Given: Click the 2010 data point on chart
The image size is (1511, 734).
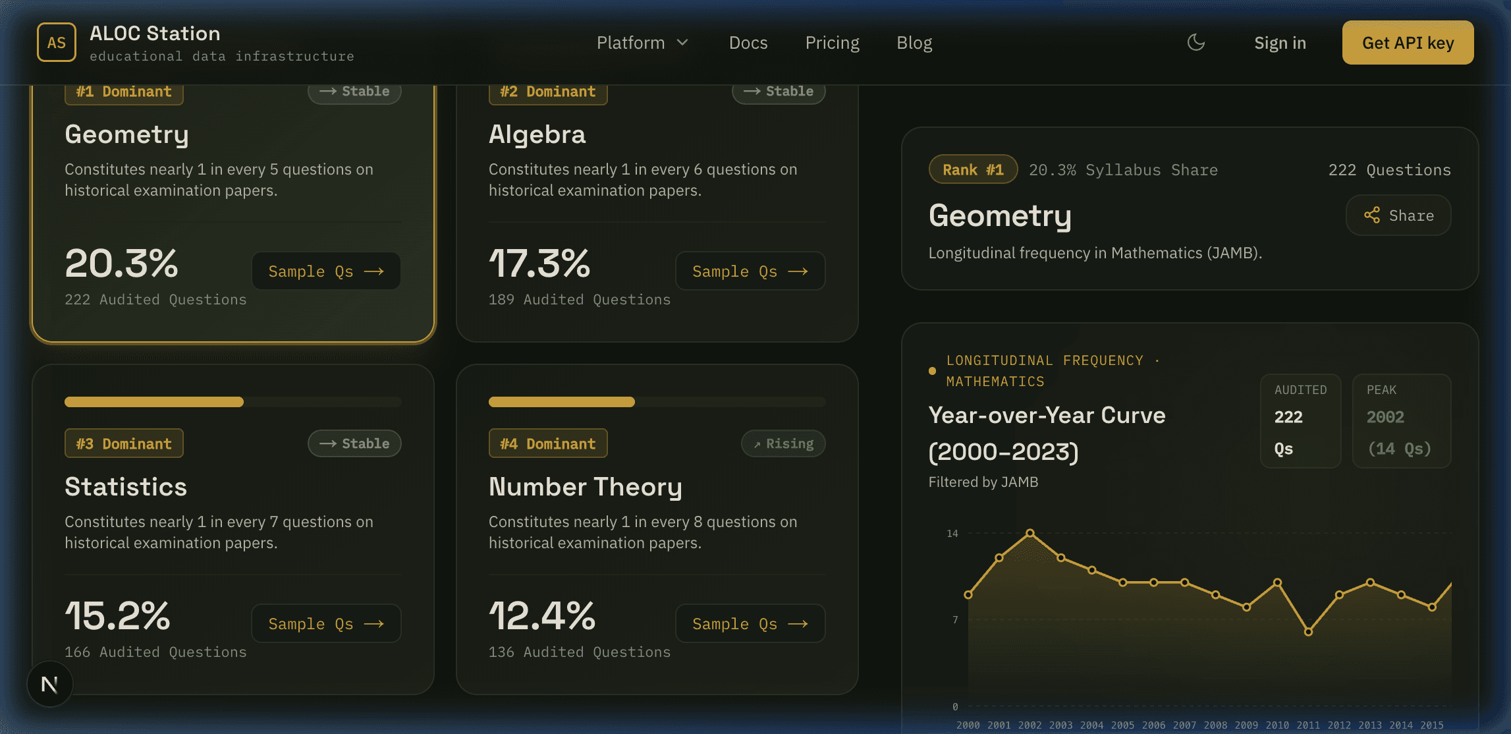Looking at the screenshot, I should click(1277, 582).
